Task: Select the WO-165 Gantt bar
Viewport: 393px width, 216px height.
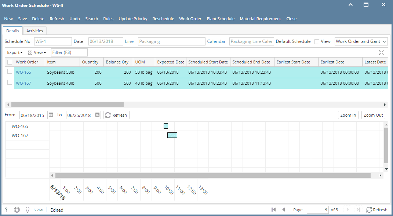Action: (x=165, y=126)
